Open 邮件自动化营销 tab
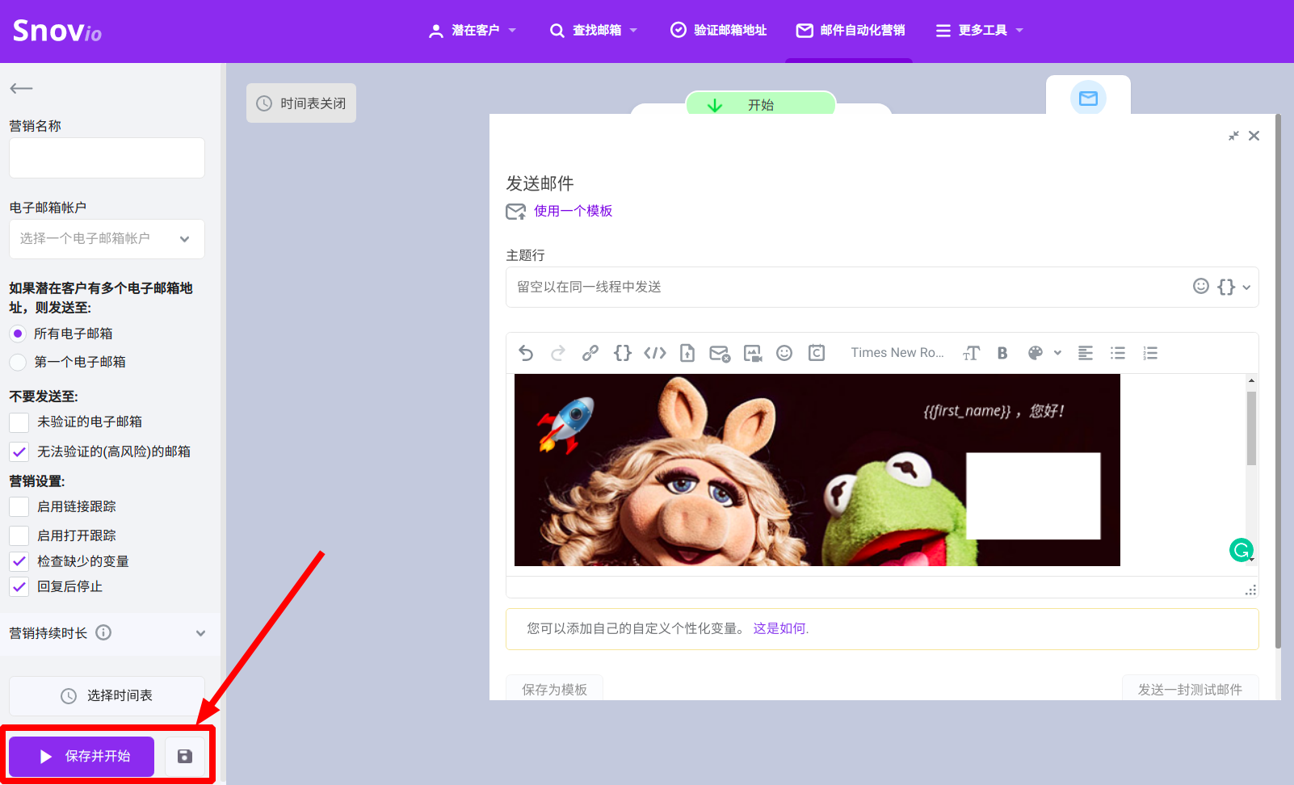Viewport: 1294px width, 785px height. (851, 31)
